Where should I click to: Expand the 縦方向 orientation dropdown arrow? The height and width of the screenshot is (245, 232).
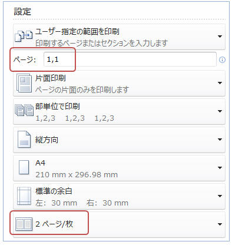click(x=220, y=140)
